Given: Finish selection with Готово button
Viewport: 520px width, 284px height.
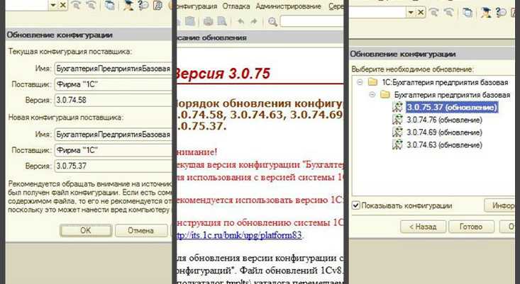Looking at the screenshot, I should coord(471,227).
